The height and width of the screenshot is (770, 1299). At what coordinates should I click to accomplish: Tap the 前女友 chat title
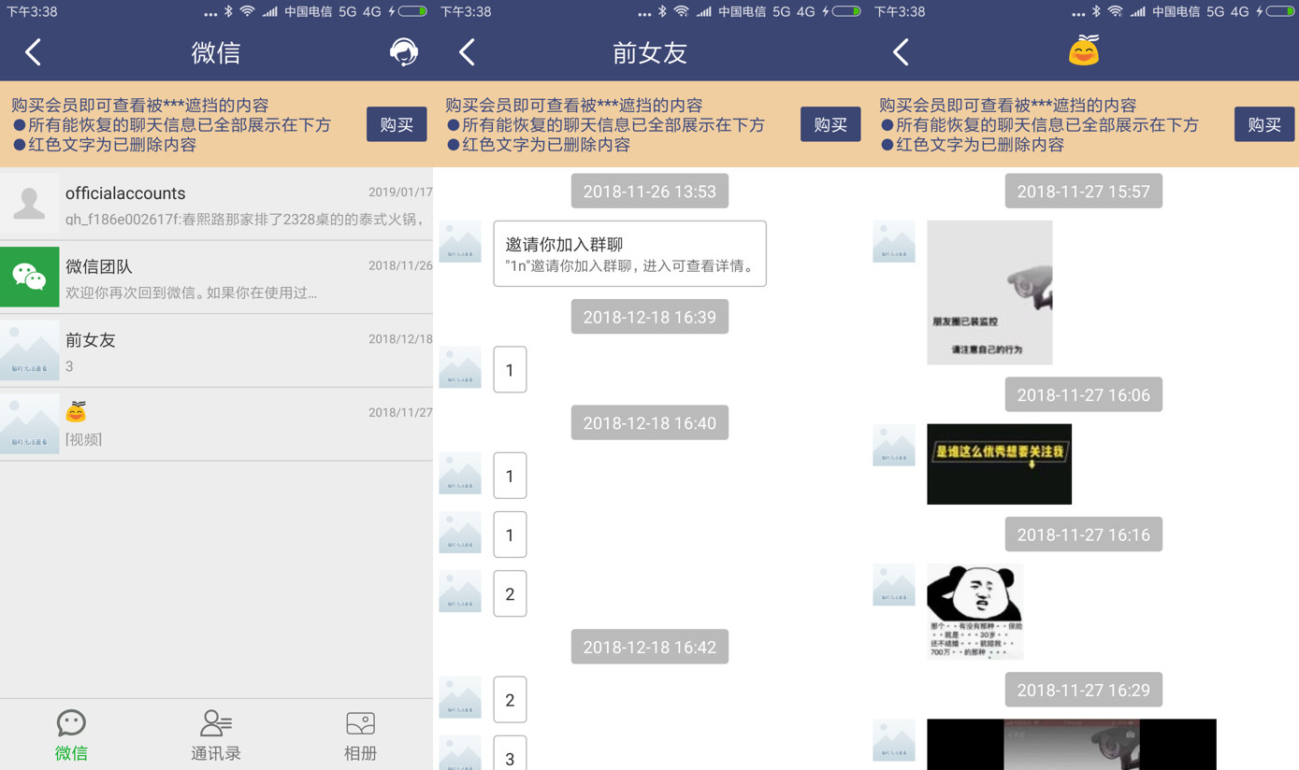[x=650, y=53]
